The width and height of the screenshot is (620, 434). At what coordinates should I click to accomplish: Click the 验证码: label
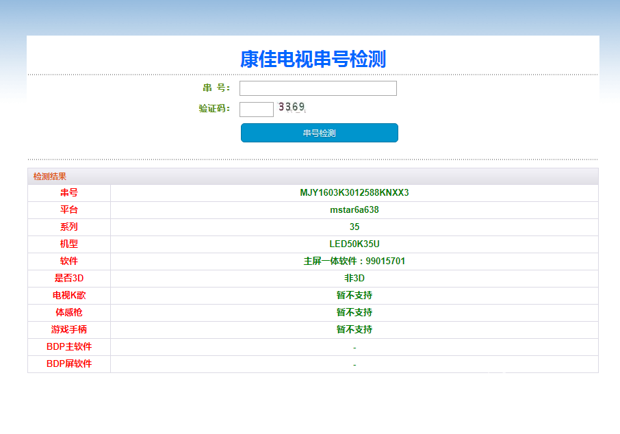tap(214, 108)
